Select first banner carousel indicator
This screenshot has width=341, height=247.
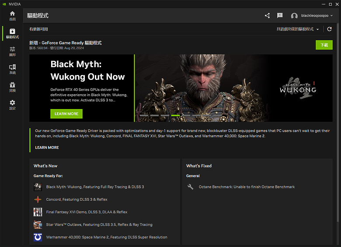[144, 116]
